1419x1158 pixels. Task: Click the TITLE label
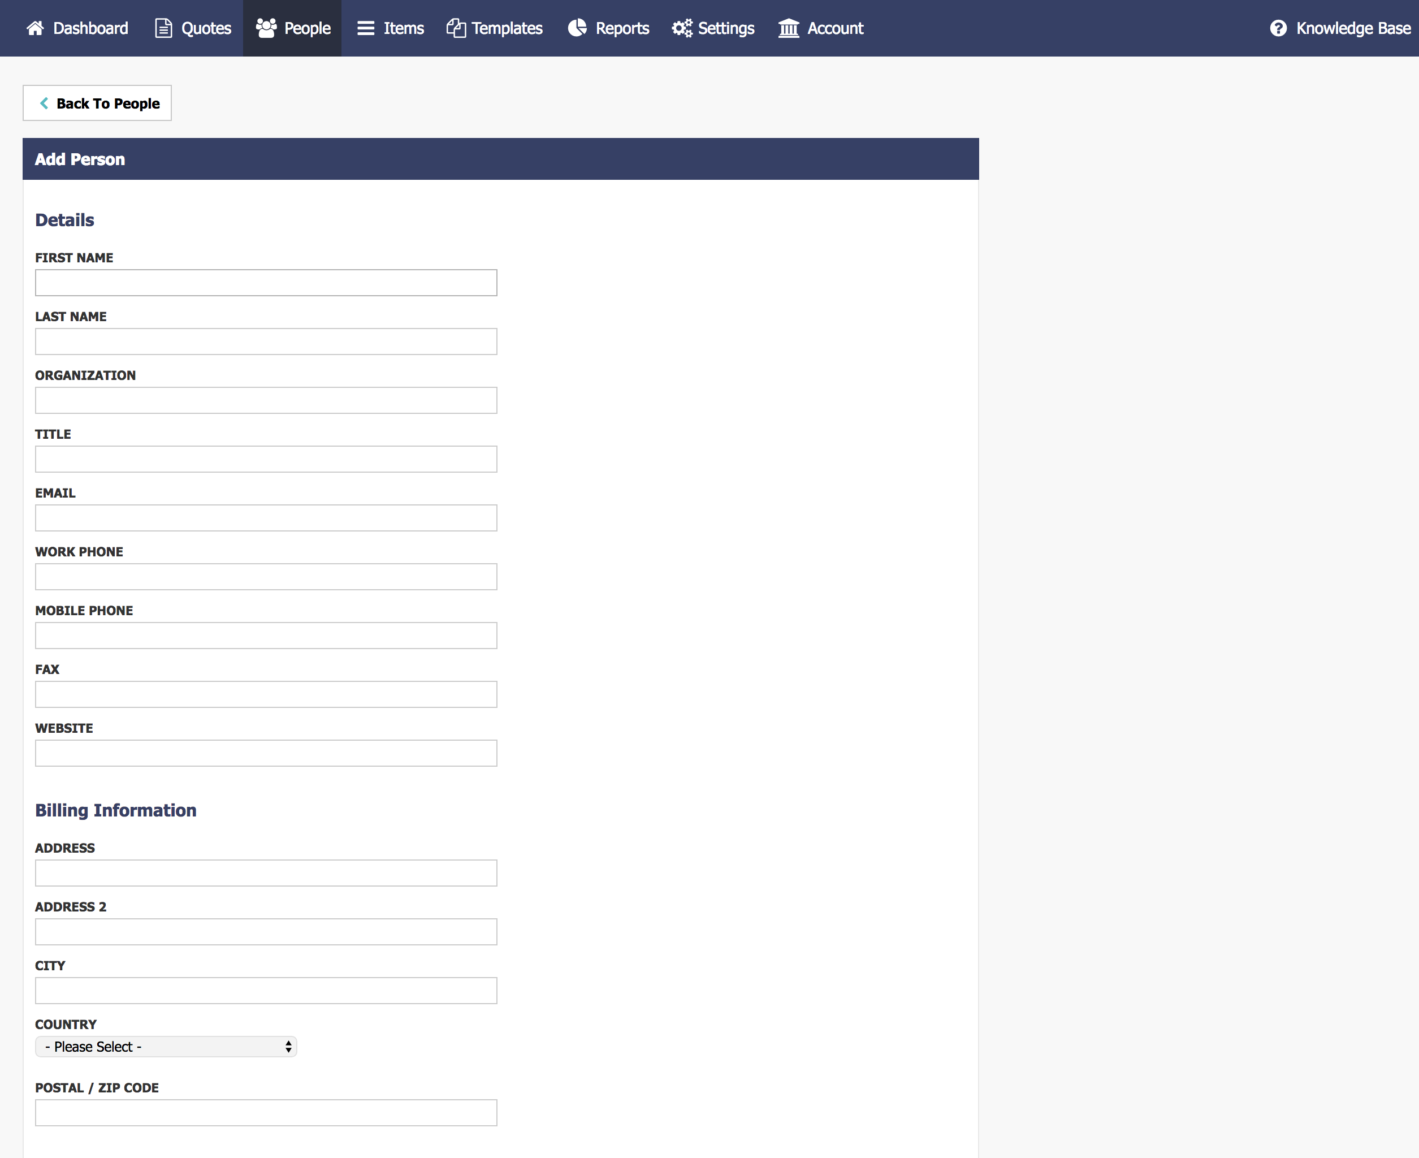tap(53, 434)
